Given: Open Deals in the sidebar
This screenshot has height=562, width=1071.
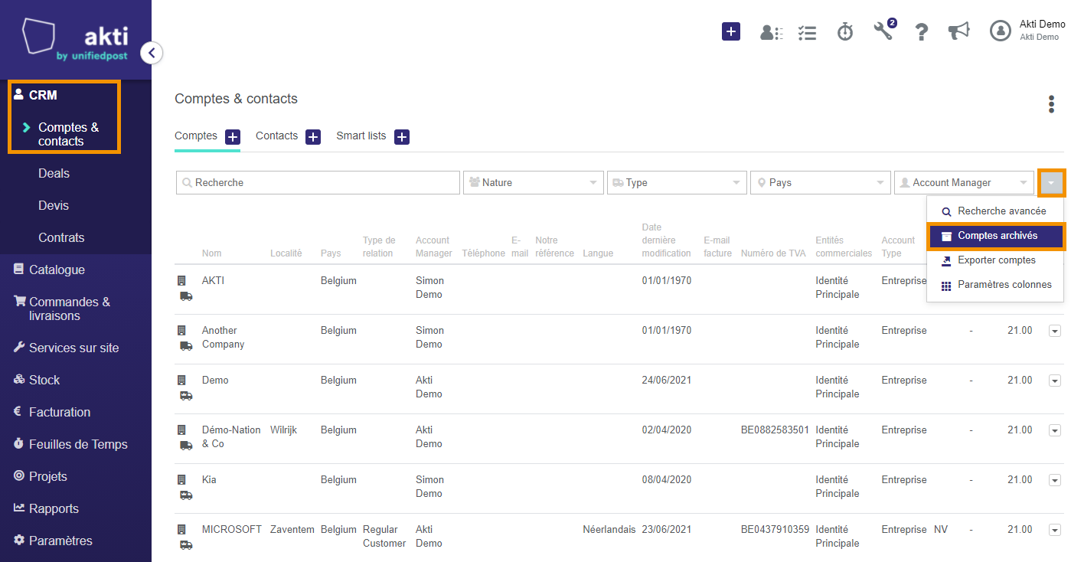Looking at the screenshot, I should pos(54,173).
